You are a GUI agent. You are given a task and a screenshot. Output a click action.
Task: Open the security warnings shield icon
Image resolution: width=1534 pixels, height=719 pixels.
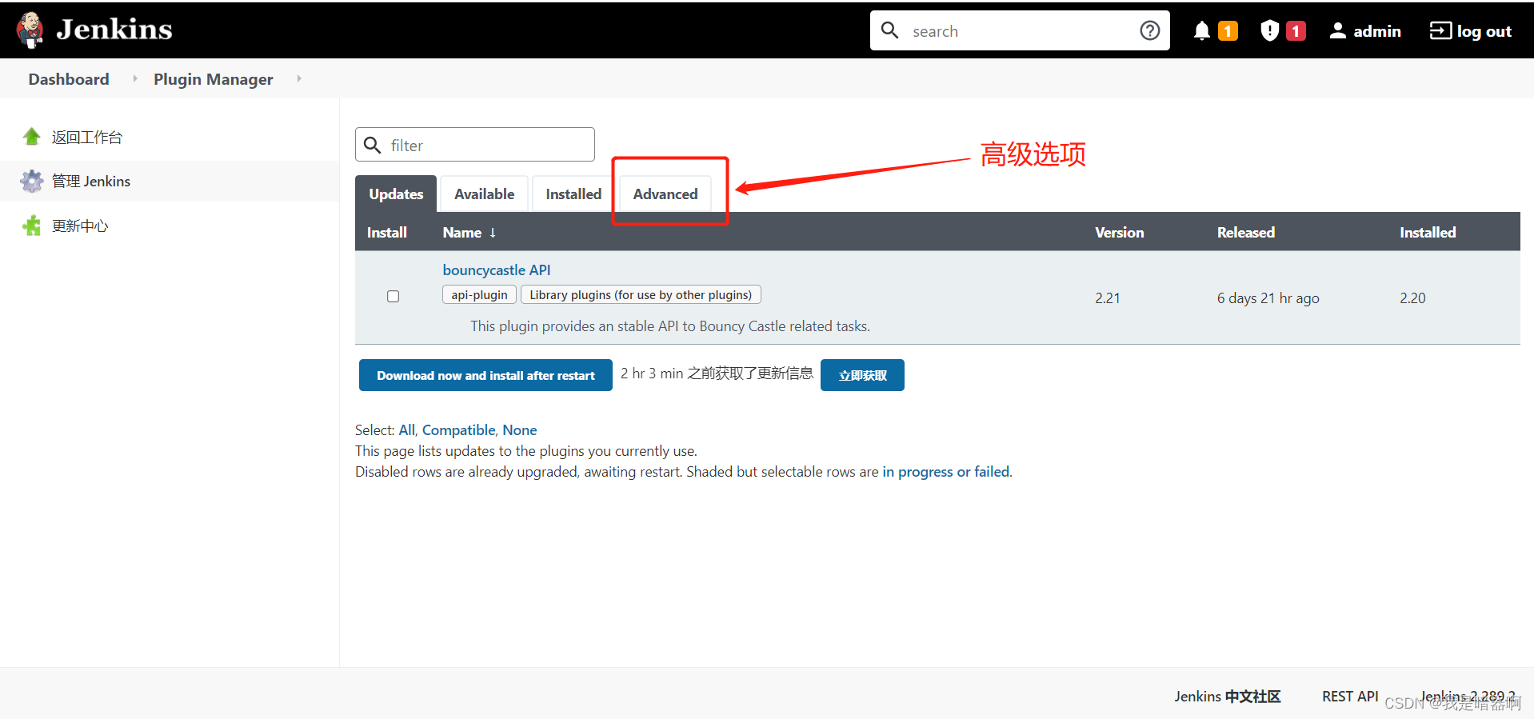1269,30
